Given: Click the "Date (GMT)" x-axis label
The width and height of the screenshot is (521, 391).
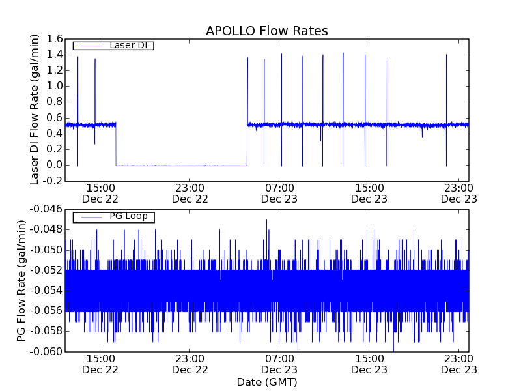Looking at the screenshot, I should (266, 381).
